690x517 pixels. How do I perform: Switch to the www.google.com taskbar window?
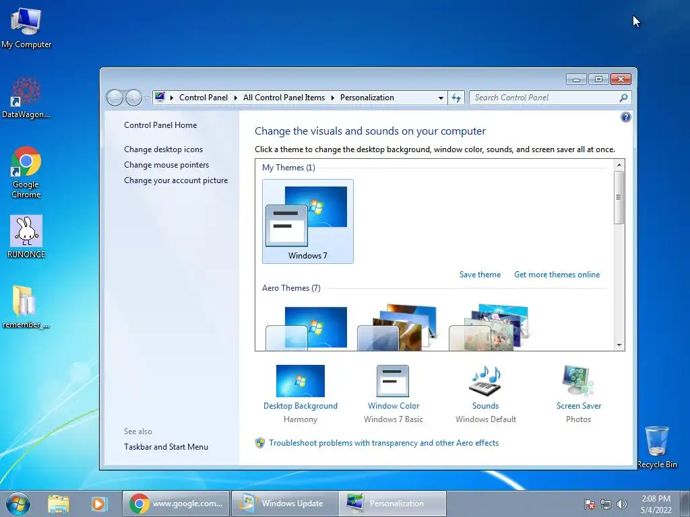click(176, 504)
